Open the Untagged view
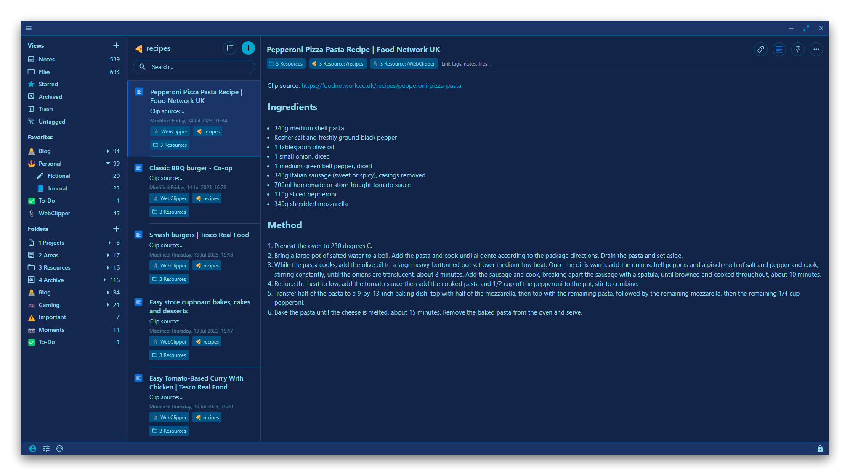This screenshot has width=850, height=476. pyautogui.click(x=52, y=122)
